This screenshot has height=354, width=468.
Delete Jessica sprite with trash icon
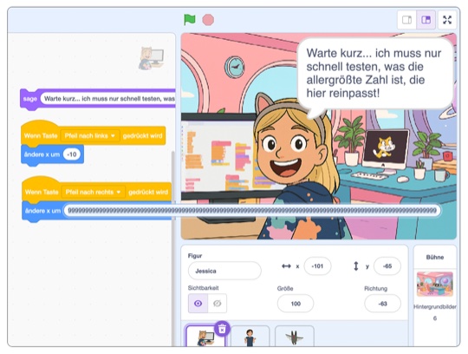pos(222,329)
